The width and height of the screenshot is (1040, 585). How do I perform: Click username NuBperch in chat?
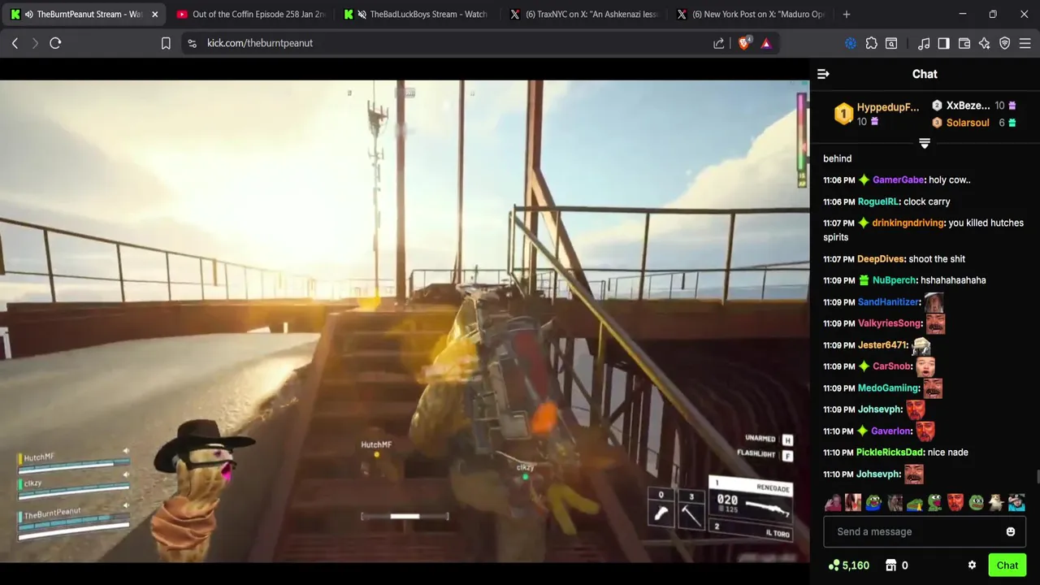point(894,280)
